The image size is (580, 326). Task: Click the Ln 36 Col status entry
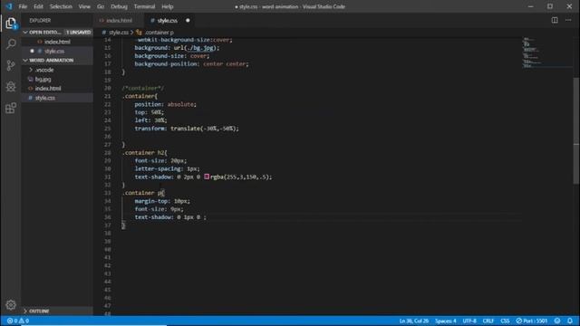tap(413, 321)
